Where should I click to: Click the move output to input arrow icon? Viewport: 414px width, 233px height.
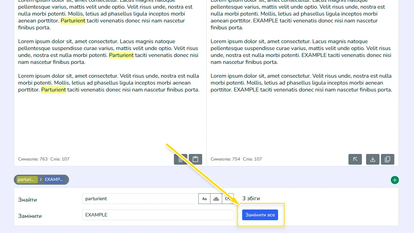(355, 159)
